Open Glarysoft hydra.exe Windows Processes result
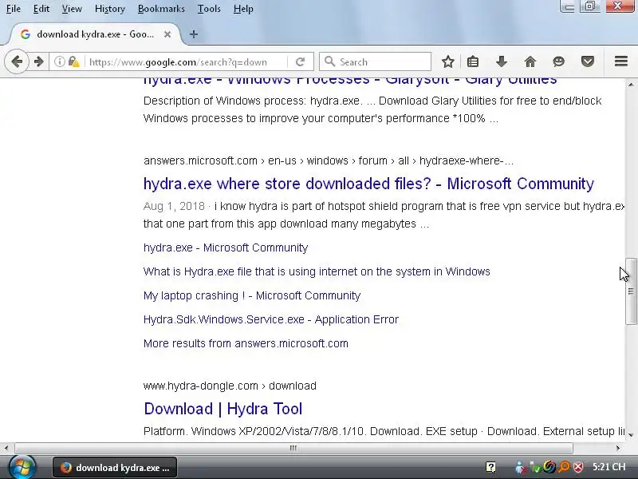The image size is (638, 479). tap(350, 81)
